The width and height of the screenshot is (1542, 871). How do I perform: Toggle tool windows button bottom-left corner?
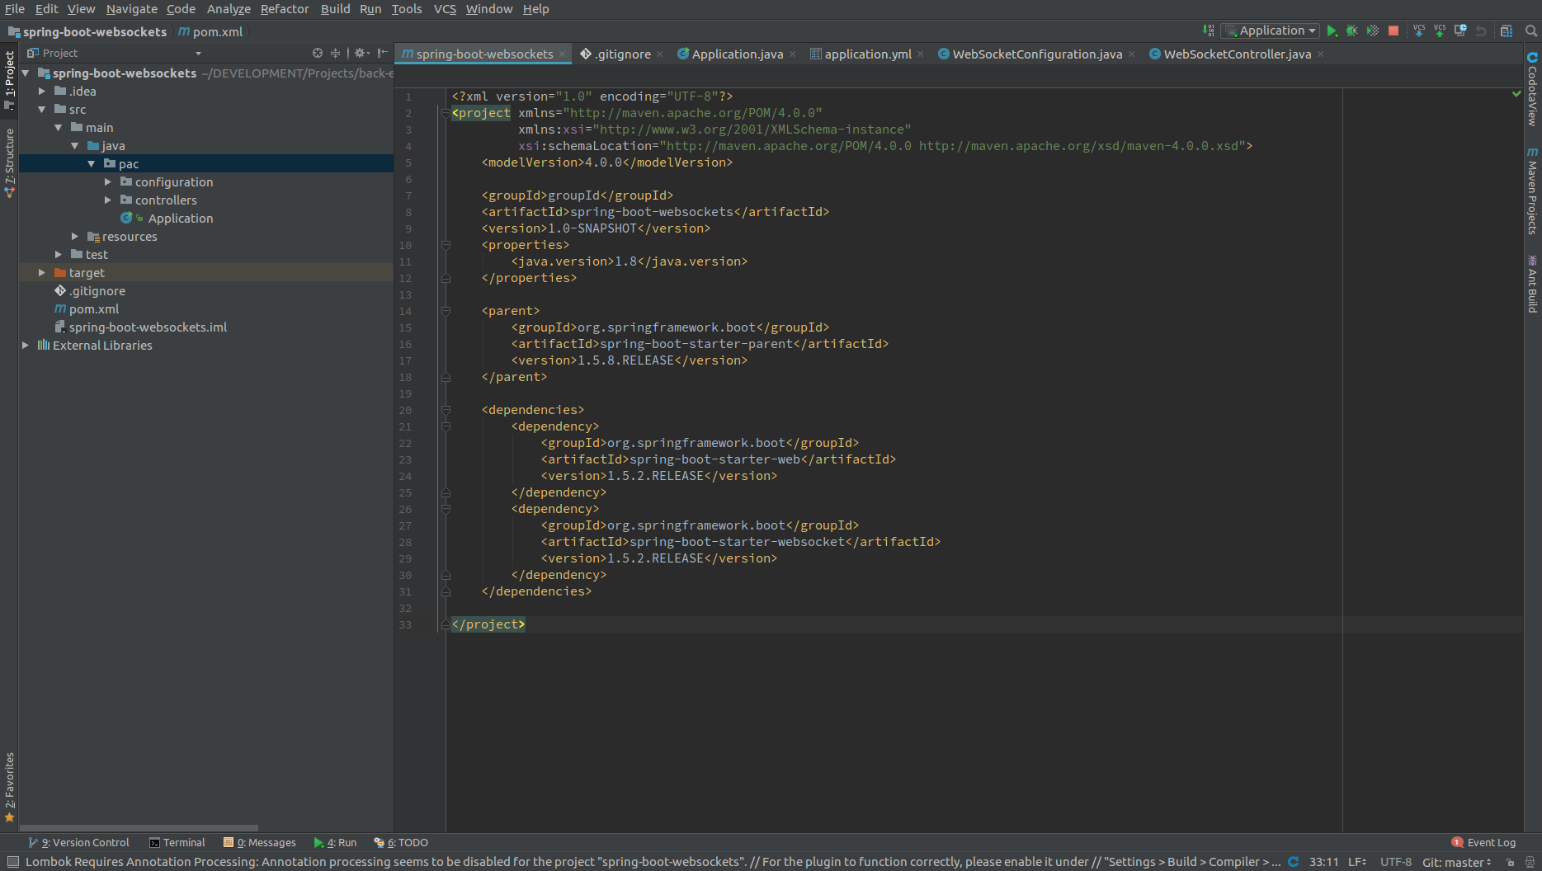pos(12,862)
